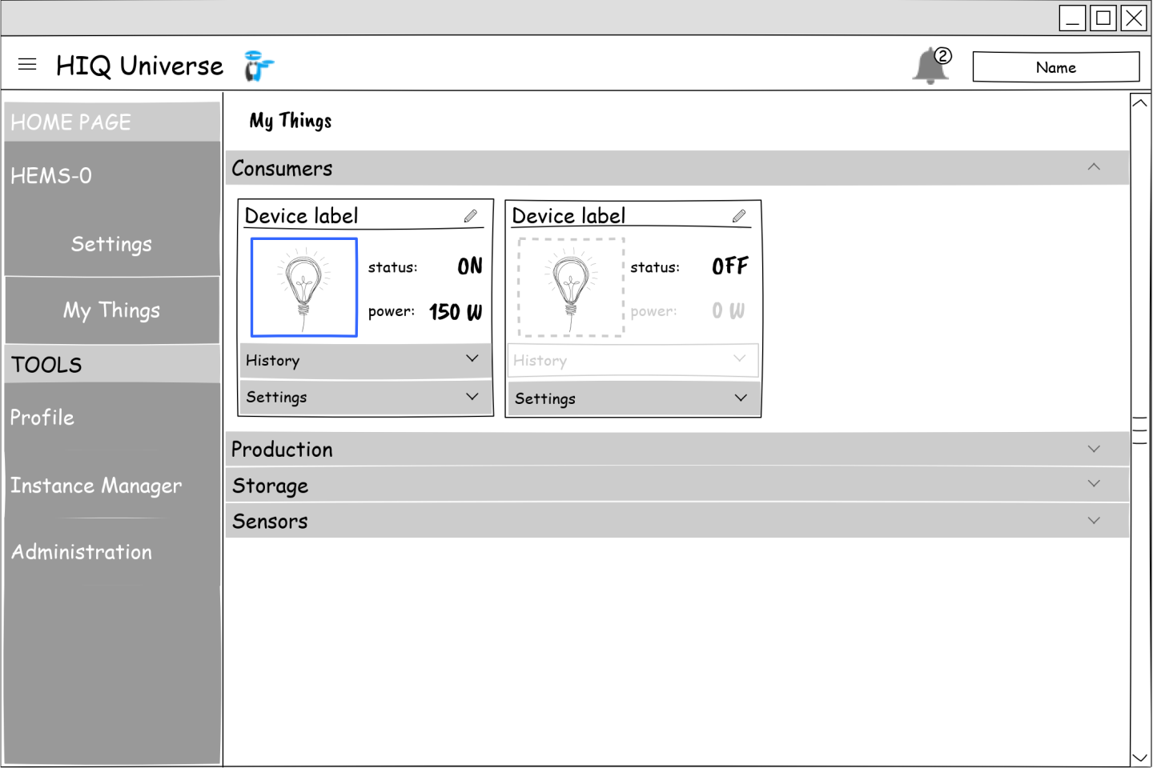This screenshot has width=1153, height=768.
Task: Open Instance Manager in the sidebar
Action: click(96, 486)
